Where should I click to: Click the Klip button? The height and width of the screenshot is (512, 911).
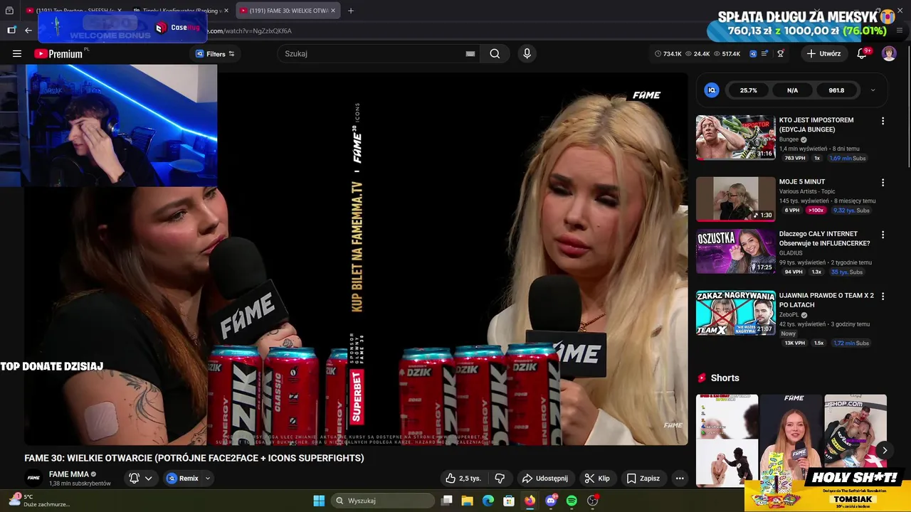[597, 479]
